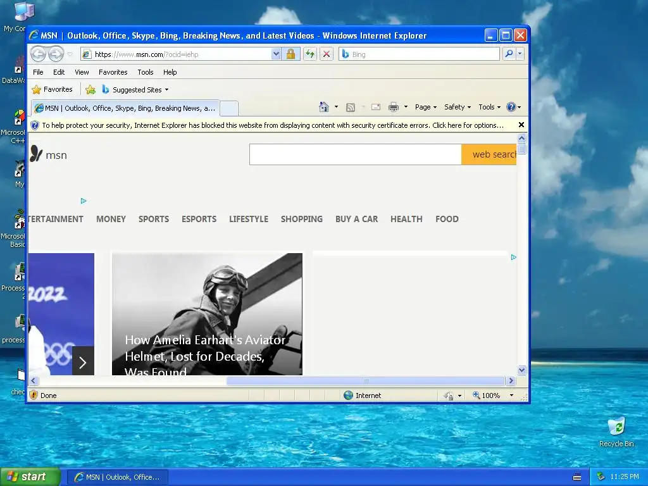648x486 pixels.
Task: Open the File menu
Action: pyautogui.click(x=38, y=72)
